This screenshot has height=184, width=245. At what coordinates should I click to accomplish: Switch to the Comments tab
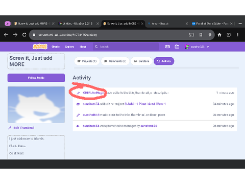pos(115,61)
